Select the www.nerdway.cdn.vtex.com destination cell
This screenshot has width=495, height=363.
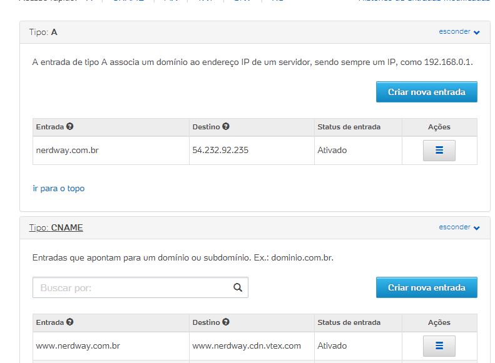click(x=252, y=346)
